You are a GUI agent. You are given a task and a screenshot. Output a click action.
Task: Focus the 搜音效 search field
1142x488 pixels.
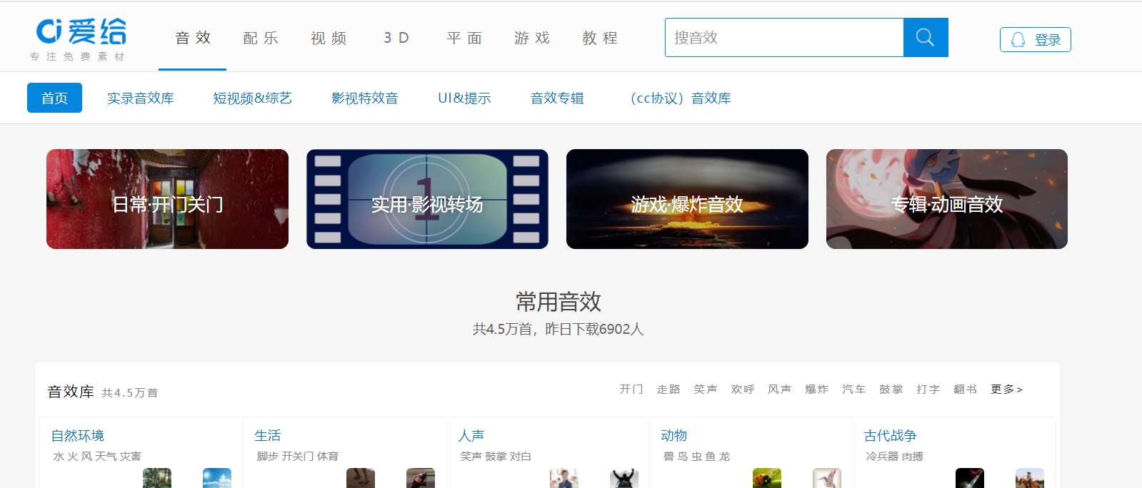(784, 38)
